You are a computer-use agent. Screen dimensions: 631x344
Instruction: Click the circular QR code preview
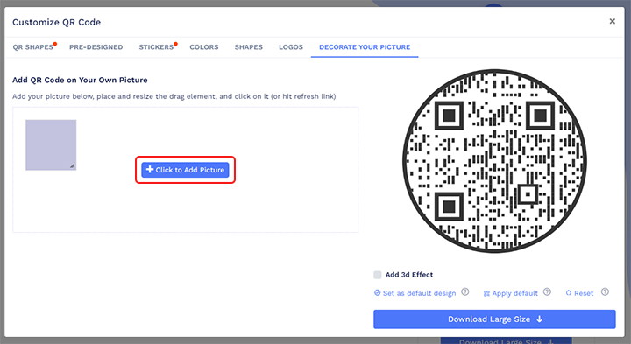click(x=494, y=161)
